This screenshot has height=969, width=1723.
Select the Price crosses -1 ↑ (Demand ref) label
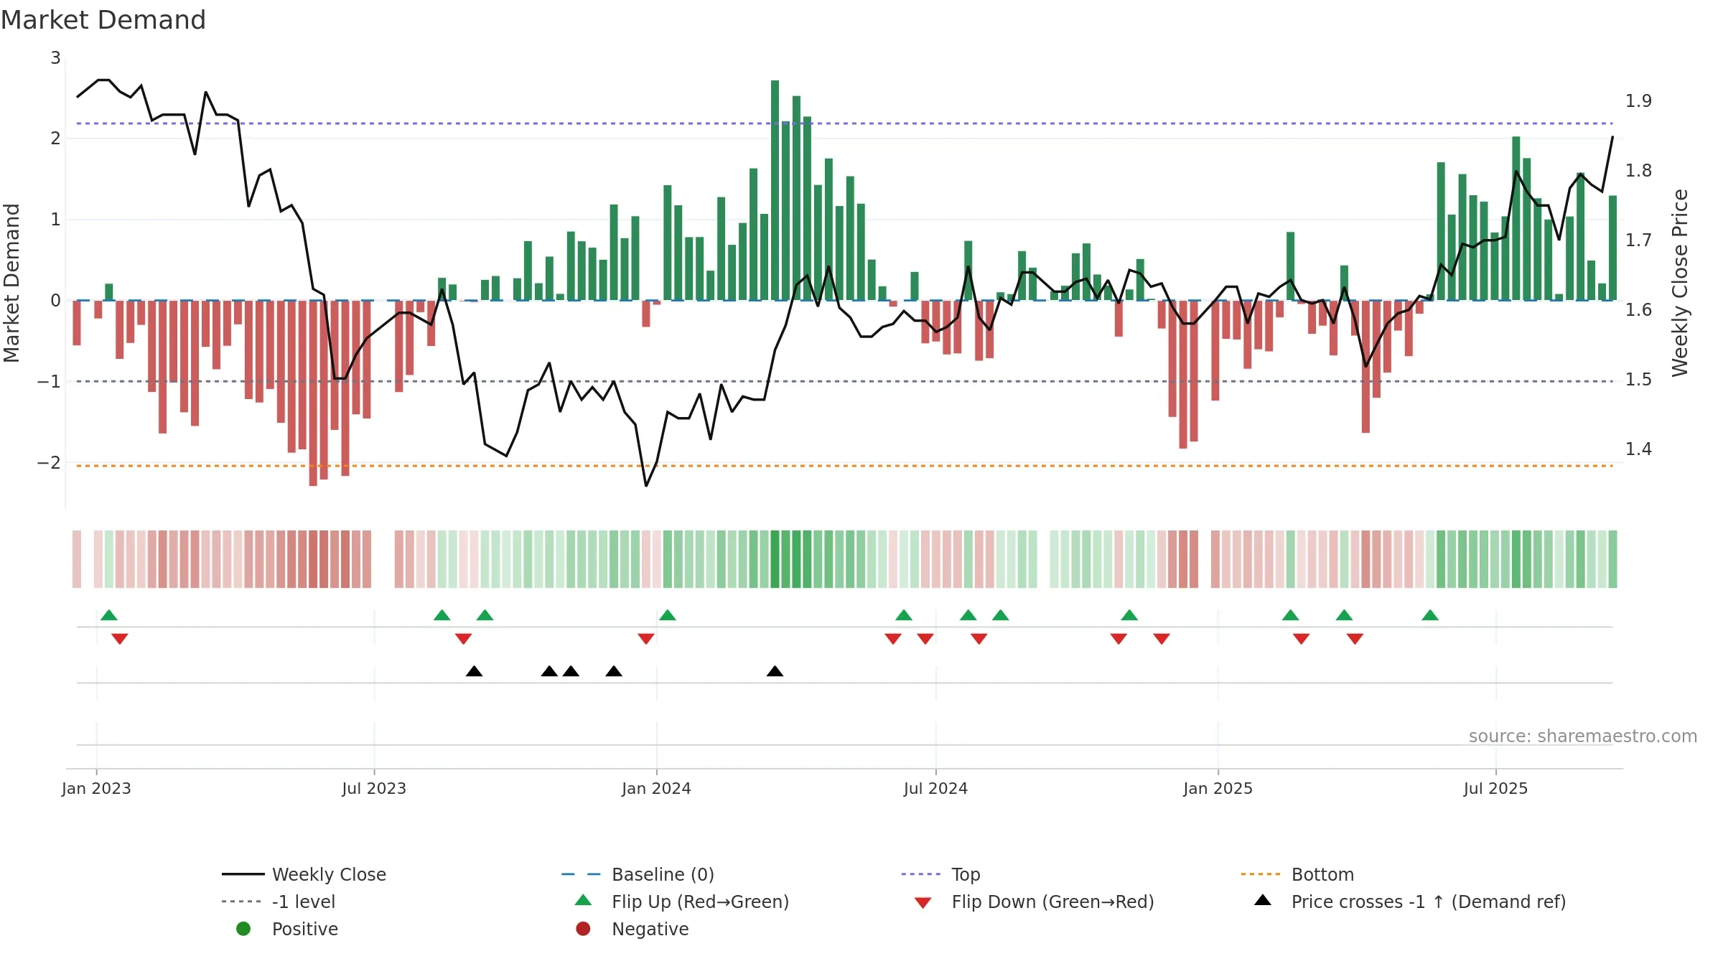coord(1429,902)
